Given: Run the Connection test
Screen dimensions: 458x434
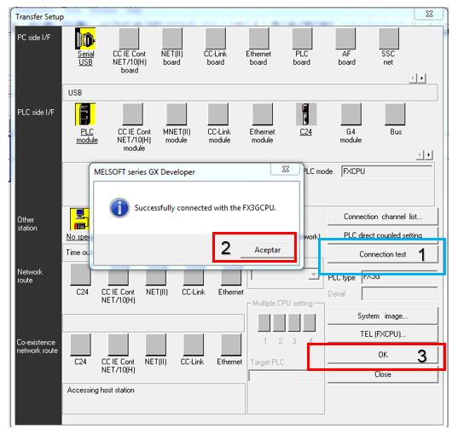Looking at the screenshot, I should click(383, 254).
